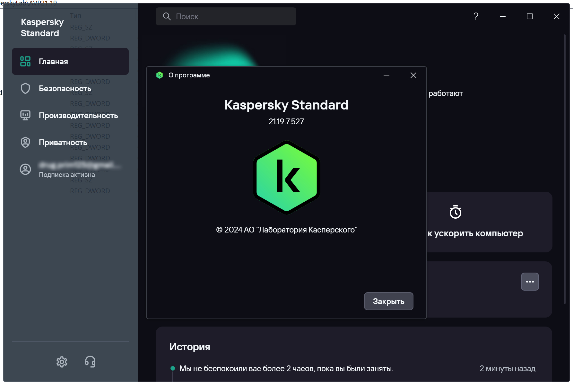The height and width of the screenshot is (385, 573).
Task: Click the magnifying glass search icon
Action: 167,16
